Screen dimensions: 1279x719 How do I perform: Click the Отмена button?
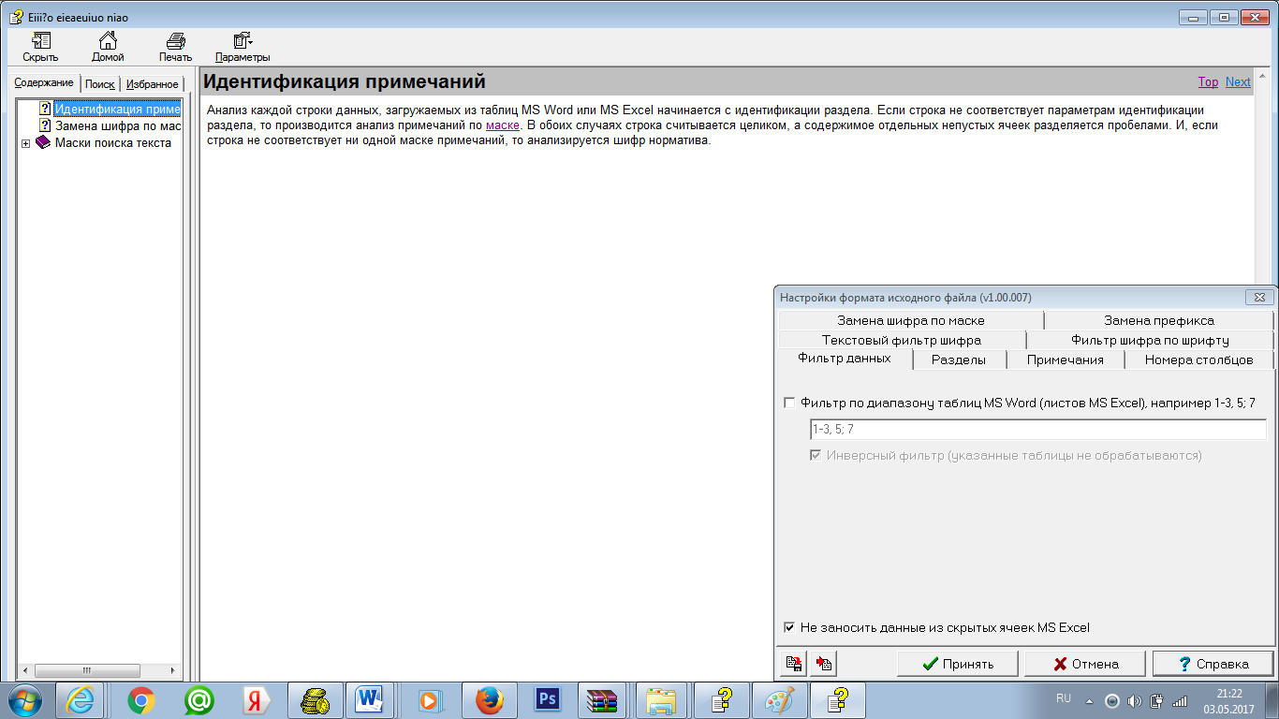pyautogui.click(x=1085, y=664)
